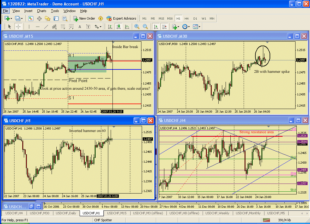Restore the minimized USDCH... chart window

click(31, 206)
